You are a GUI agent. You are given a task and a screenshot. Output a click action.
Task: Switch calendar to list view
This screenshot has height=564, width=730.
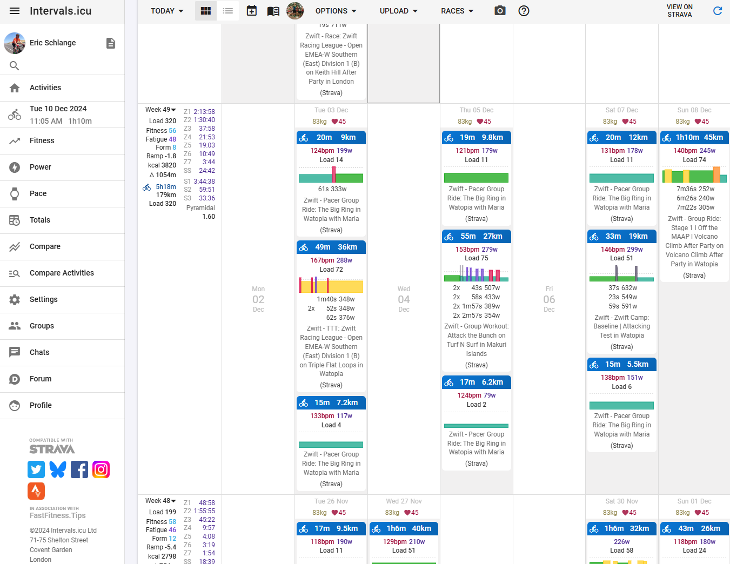227,10
